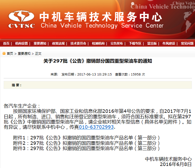This screenshot has height=168, width=195.
Task: Click the signature 中机车辆技术服务中心 at bottom
Action: point(168,159)
